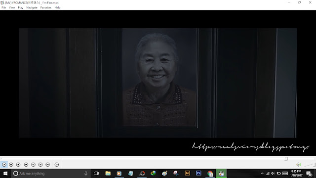Open system volume tray icon
This screenshot has height=178, width=316.
pyautogui.click(x=273, y=174)
